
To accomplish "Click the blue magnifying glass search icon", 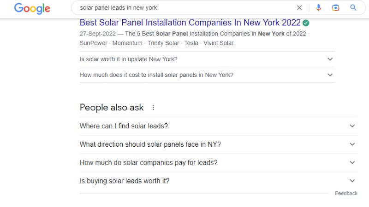I will (353, 7).
